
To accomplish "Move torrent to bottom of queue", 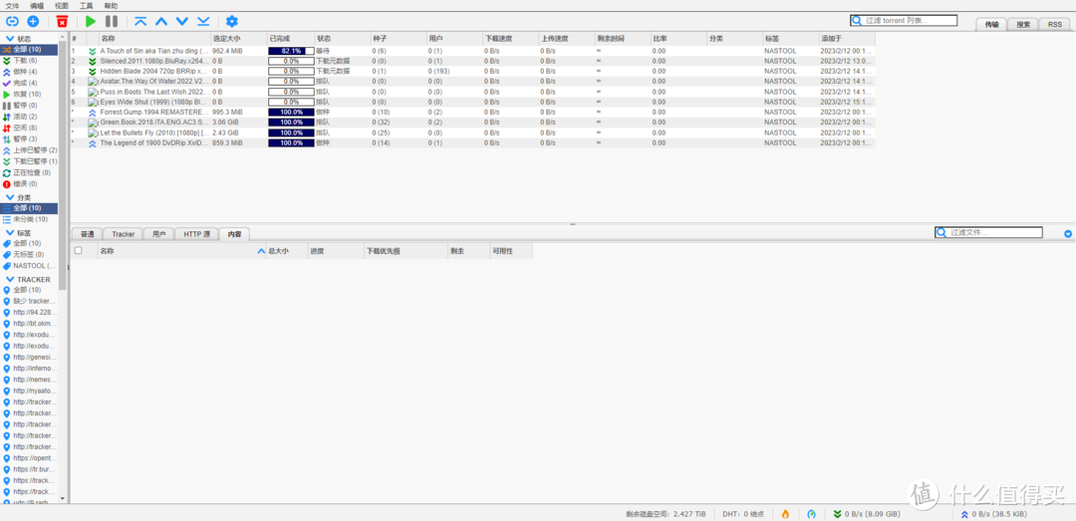I will click(203, 21).
